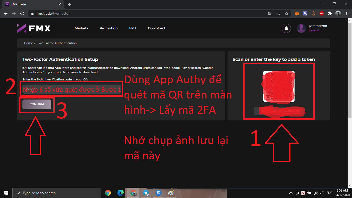The width and height of the screenshot is (352, 198).
Task: Show hidden system tray icons
Action: point(291,193)
